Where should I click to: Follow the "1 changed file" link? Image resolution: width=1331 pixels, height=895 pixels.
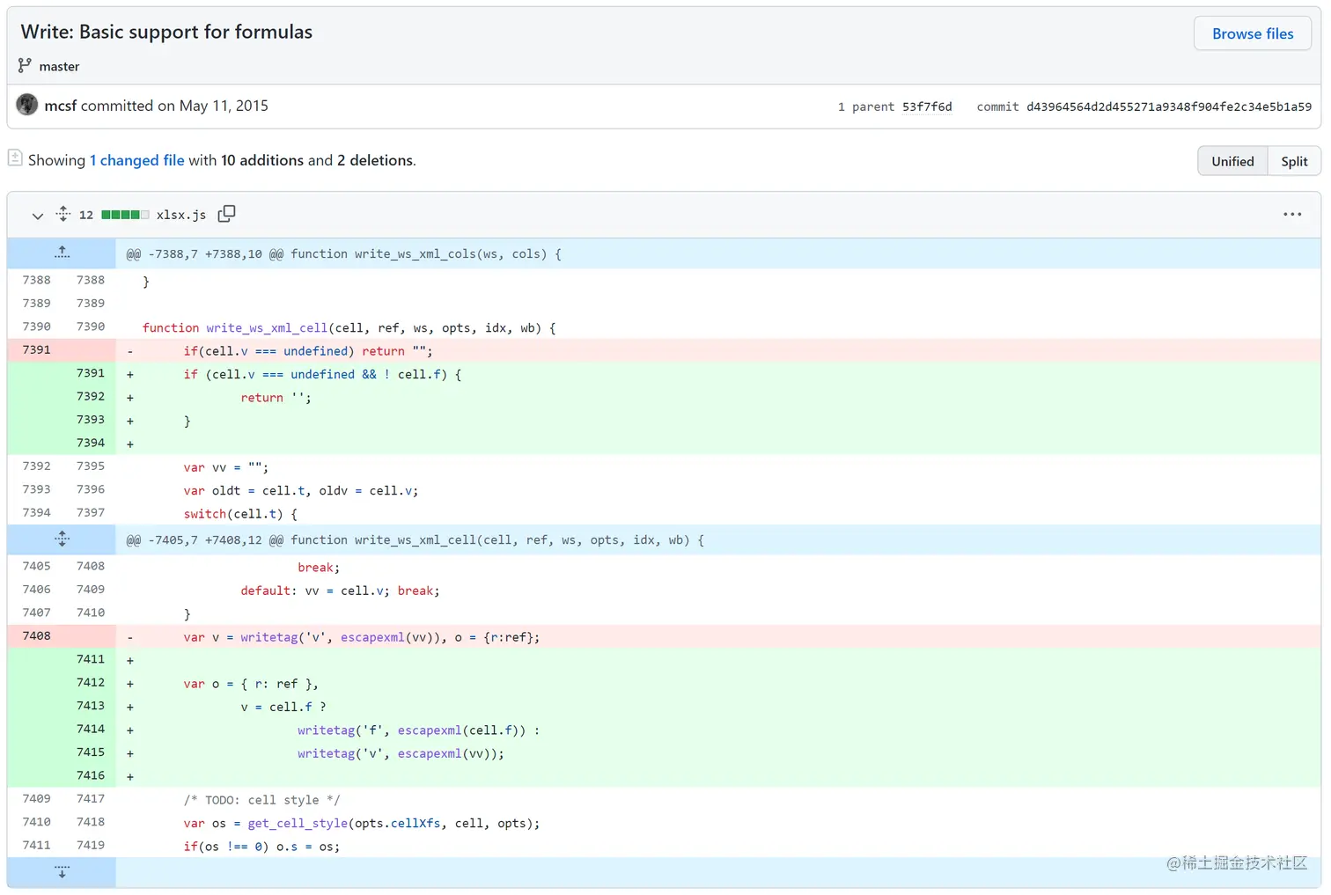(x=136, y=160)
